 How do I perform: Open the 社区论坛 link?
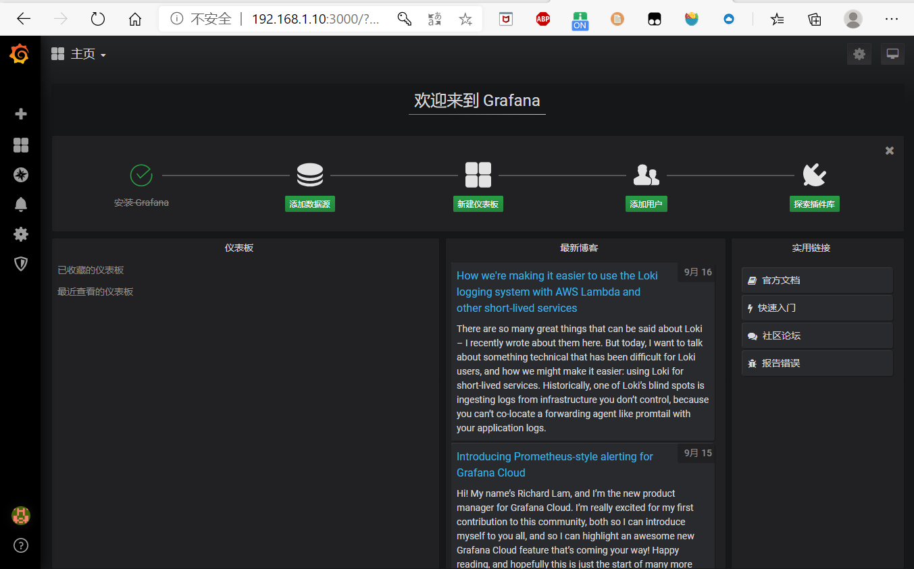point(817,335)
